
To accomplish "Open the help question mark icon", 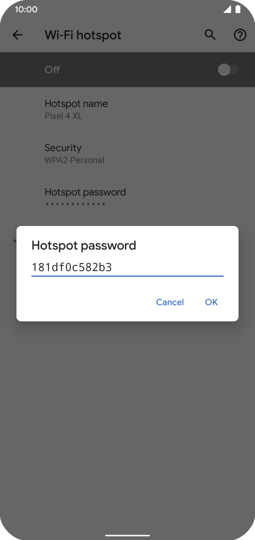I will 240,35.
